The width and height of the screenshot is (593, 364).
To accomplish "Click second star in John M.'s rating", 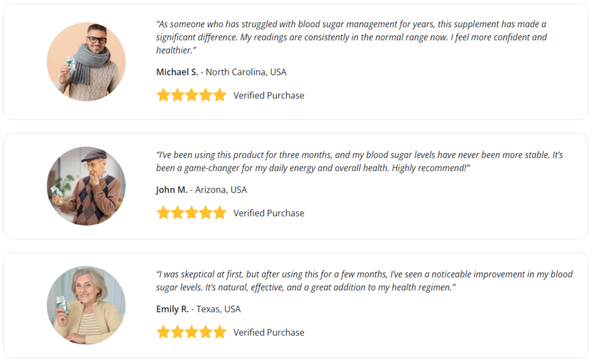I will 177,213.
